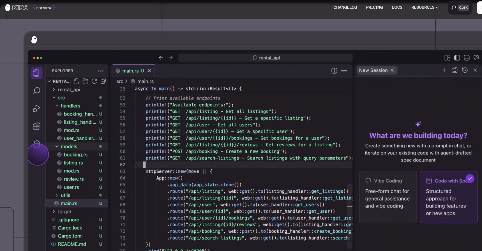Select the Vibe Coding option card
This screenshot has width=482, height=251.
point(388,197)
